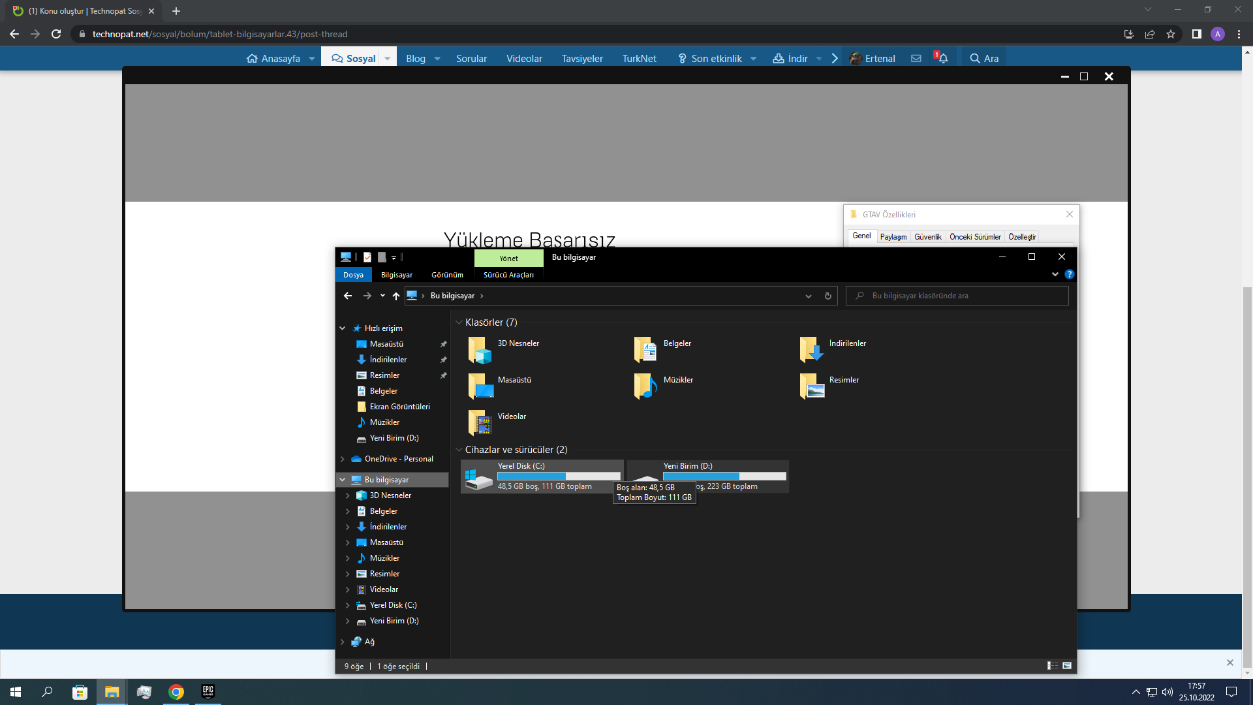This screenshot has height=705, width=1253.
Task: Switch to details view in status bar
Action: coord(1053,666)
